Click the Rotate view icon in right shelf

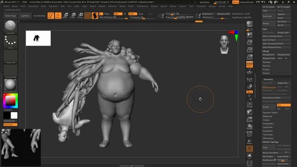pyautogui.click(x=250, y=127)
